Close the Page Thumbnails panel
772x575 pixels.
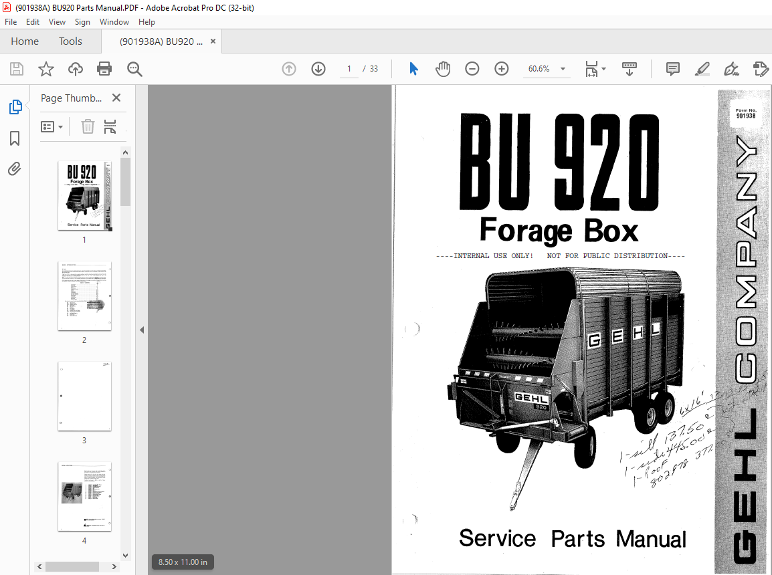click(116, 98)
